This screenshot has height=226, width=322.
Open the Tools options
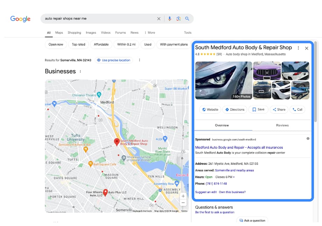coord(188,33)
